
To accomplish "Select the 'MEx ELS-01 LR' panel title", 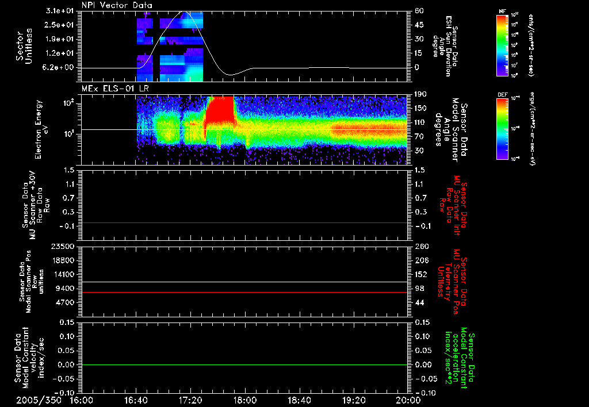I will (x=115, y=89).
